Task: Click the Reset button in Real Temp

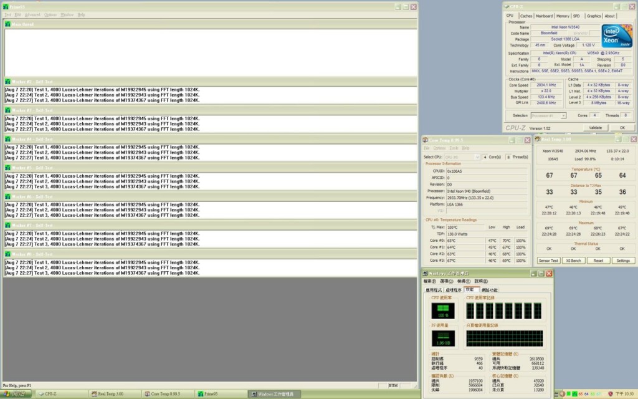Action: [598, 261]
